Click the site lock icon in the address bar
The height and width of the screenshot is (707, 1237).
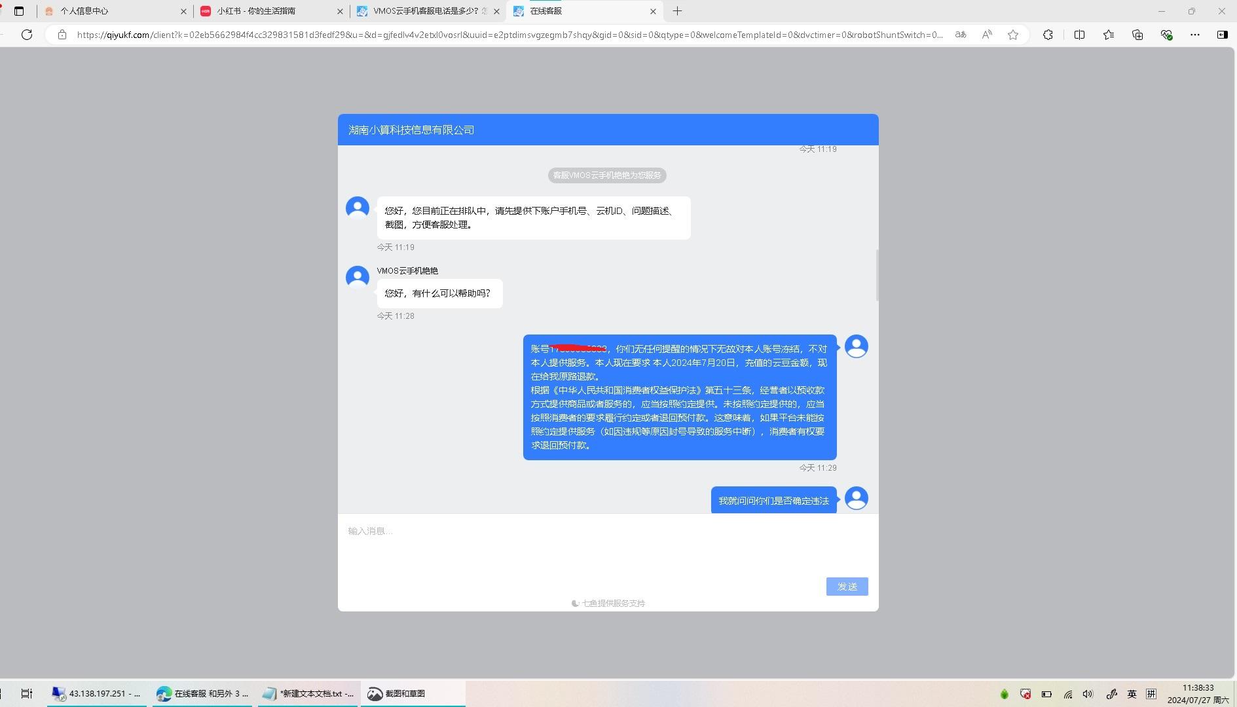(x=62, y=35)
